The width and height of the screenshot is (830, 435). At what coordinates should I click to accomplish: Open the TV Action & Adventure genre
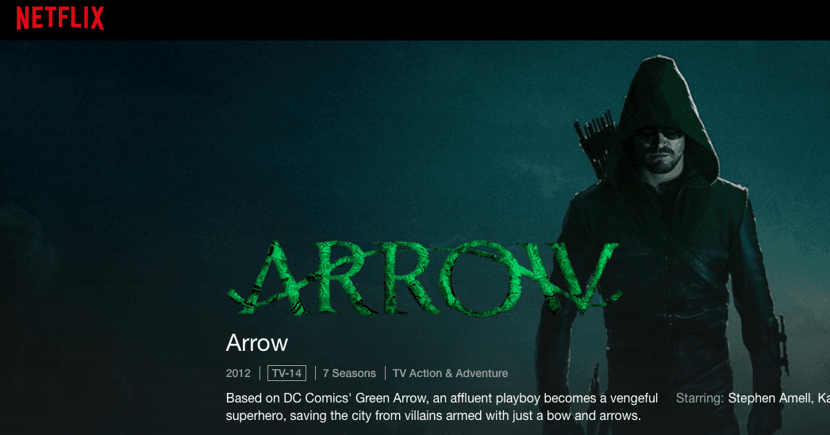(450, 373)
